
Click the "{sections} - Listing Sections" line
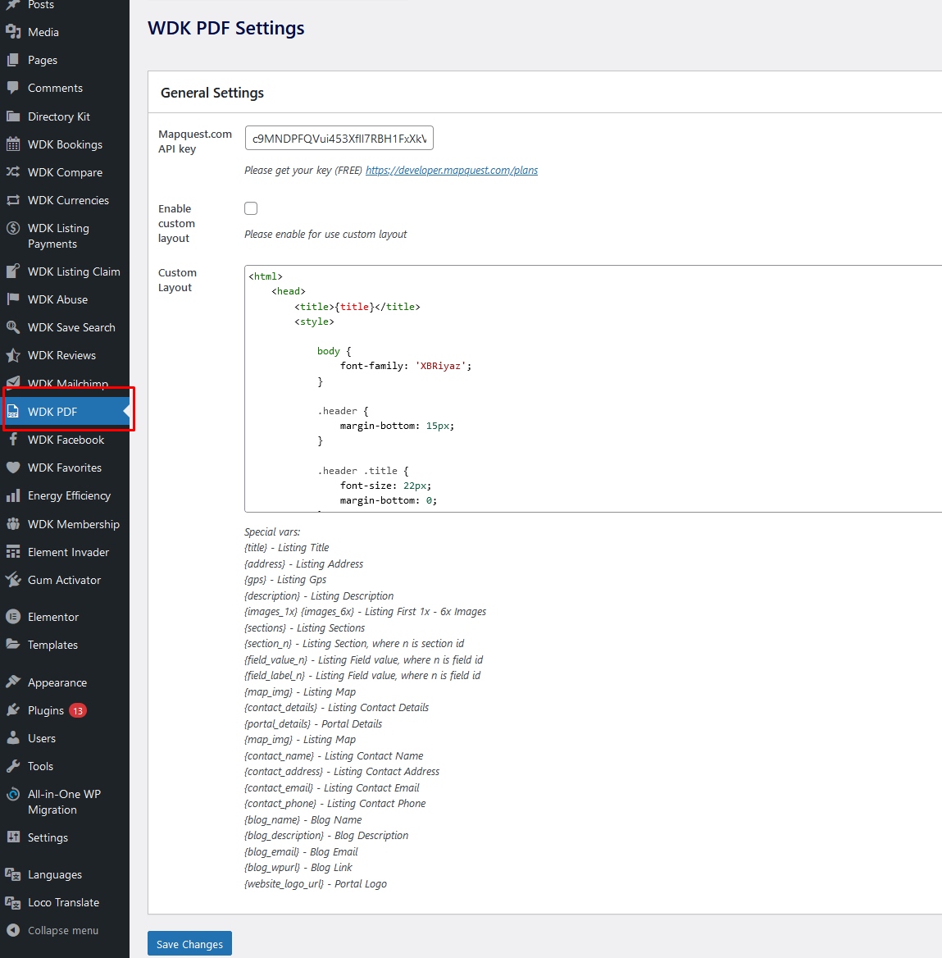(304, 628)
